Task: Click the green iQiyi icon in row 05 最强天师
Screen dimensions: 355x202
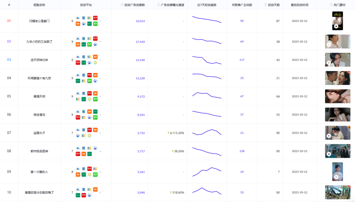Action: click(x=95, y=99)
